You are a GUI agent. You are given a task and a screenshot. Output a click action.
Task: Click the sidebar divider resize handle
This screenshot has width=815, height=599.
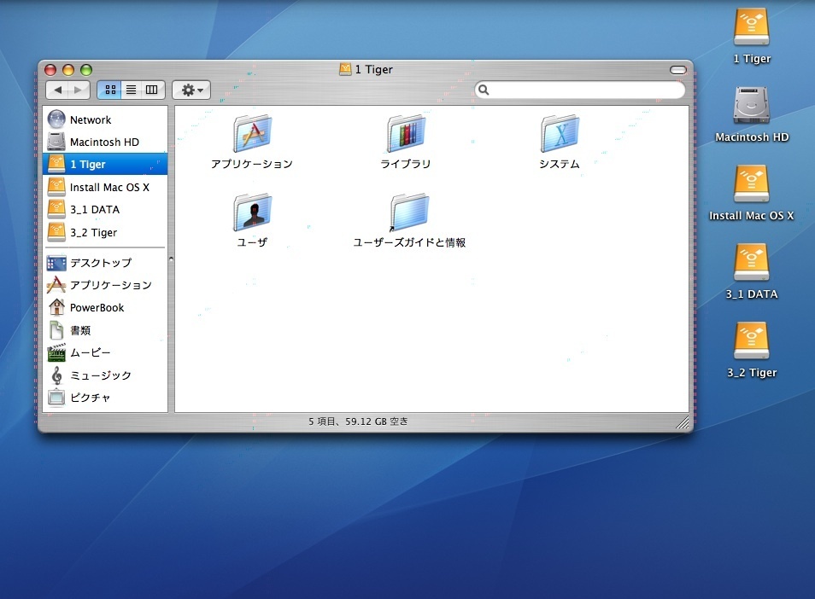(171, 259)
